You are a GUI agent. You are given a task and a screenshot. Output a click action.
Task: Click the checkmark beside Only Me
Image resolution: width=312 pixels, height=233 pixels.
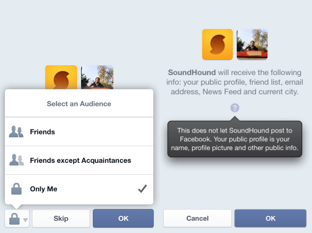click(142, 189)
